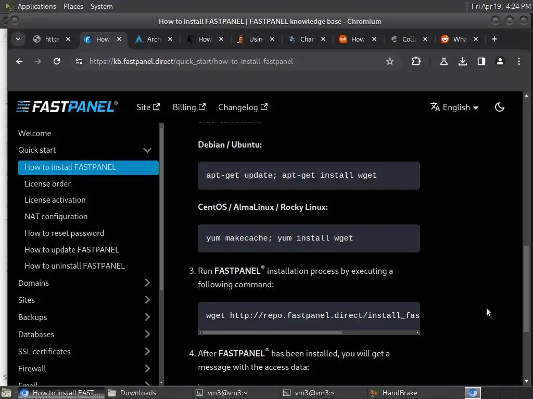533x399 pixels.
Task: Expand the Backups section
Action: pos(147,317)
